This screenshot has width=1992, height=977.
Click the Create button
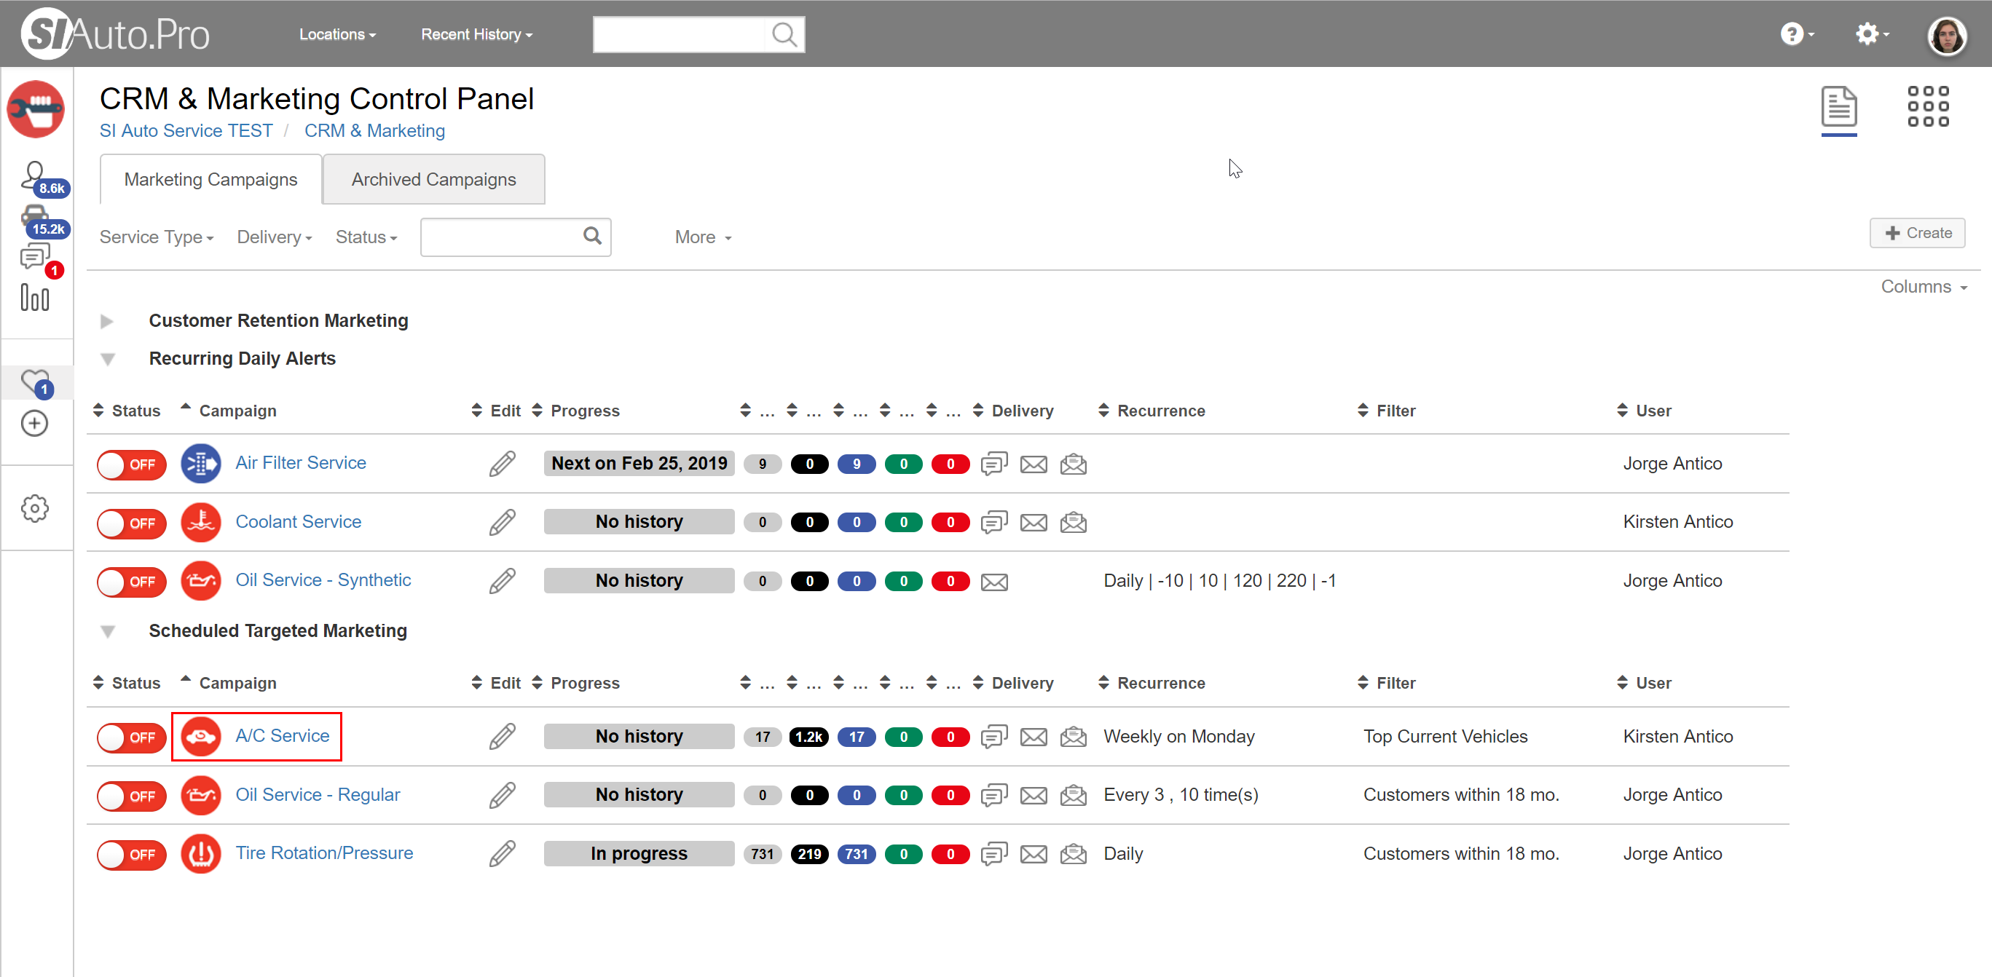point(1917,234)
